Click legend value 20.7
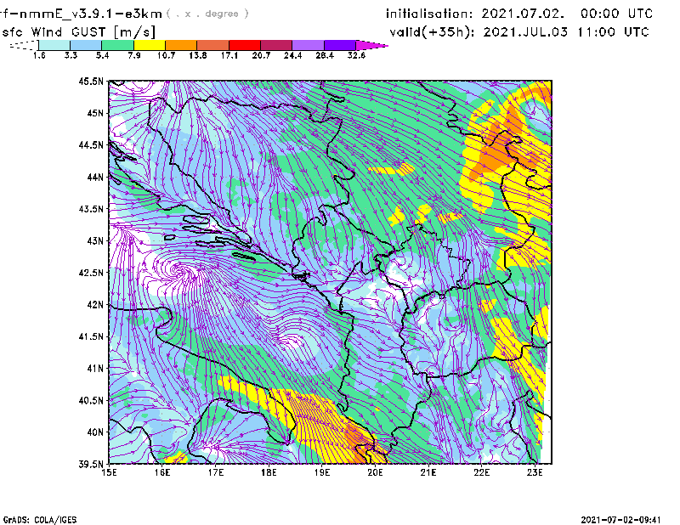This screenshot has width=680, height=525. click(261, 55)
